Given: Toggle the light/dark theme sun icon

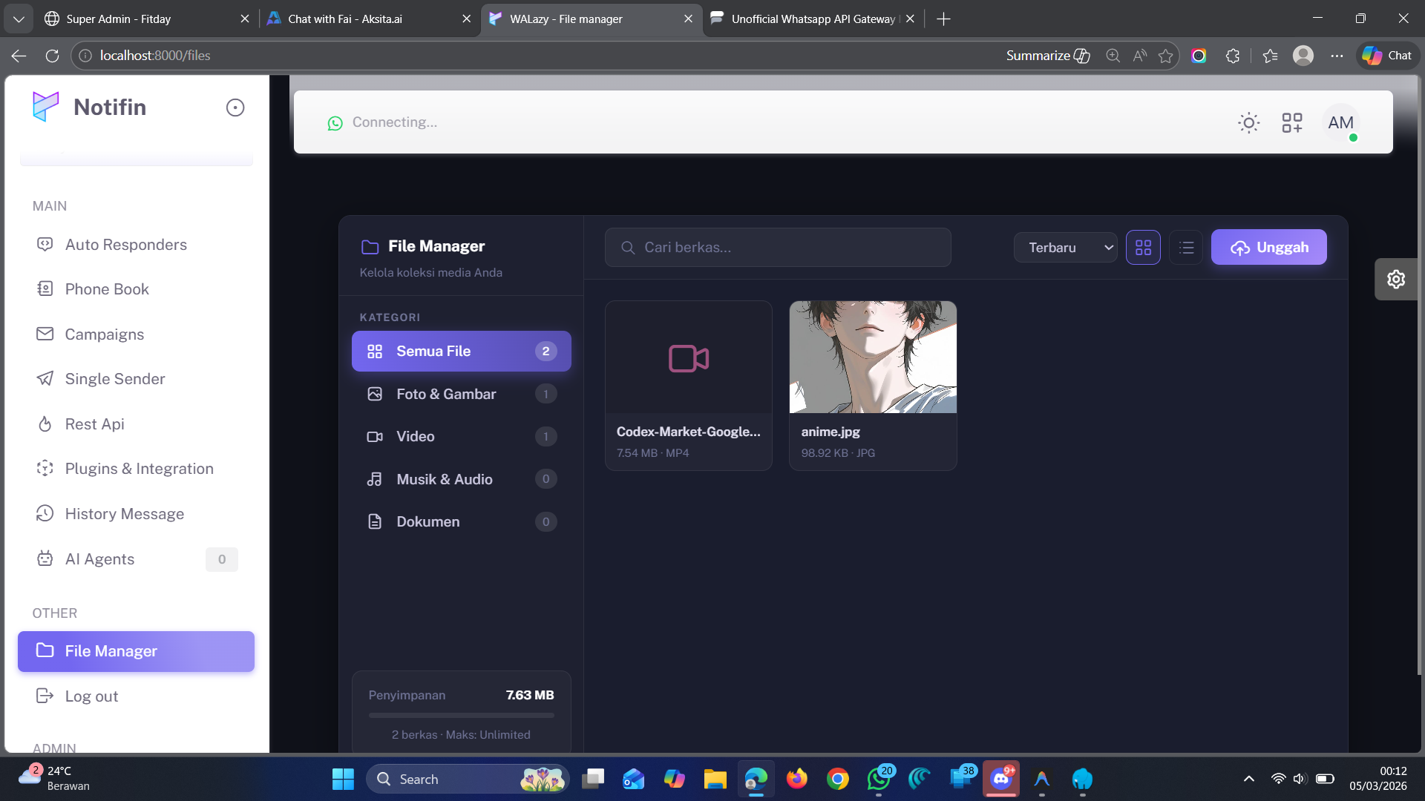Looking at the screenshot, I should tap(1248, 122).
